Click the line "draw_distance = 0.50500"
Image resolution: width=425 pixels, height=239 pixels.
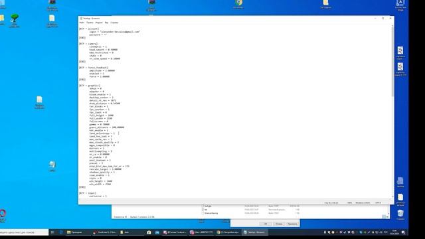[105, 104]
